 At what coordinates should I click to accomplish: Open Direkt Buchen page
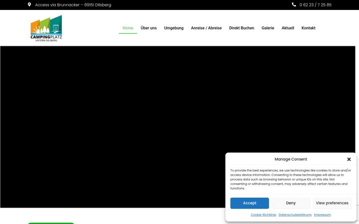(241, 28)
